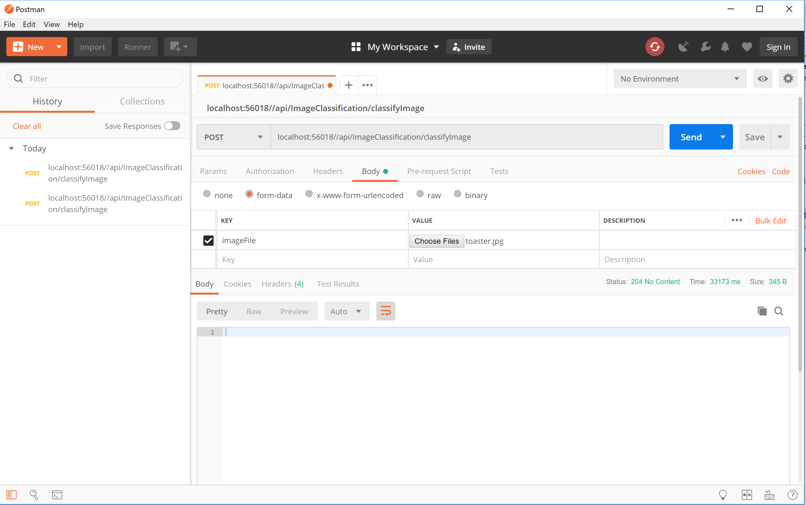Select the none body type

207,194
